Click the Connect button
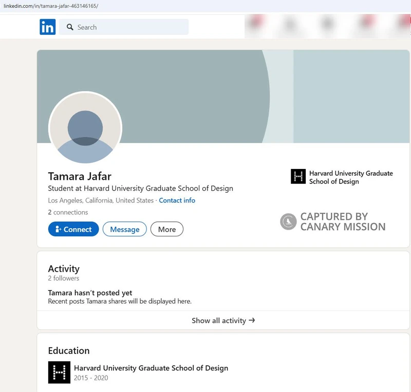Image resolution: width=411 pixels, height=392 pixels. (73, 229)
